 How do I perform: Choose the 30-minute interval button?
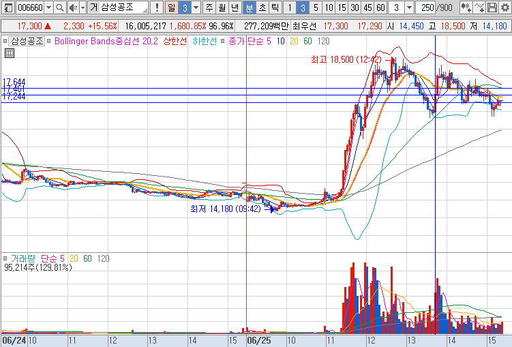click(x=355, y=7)
